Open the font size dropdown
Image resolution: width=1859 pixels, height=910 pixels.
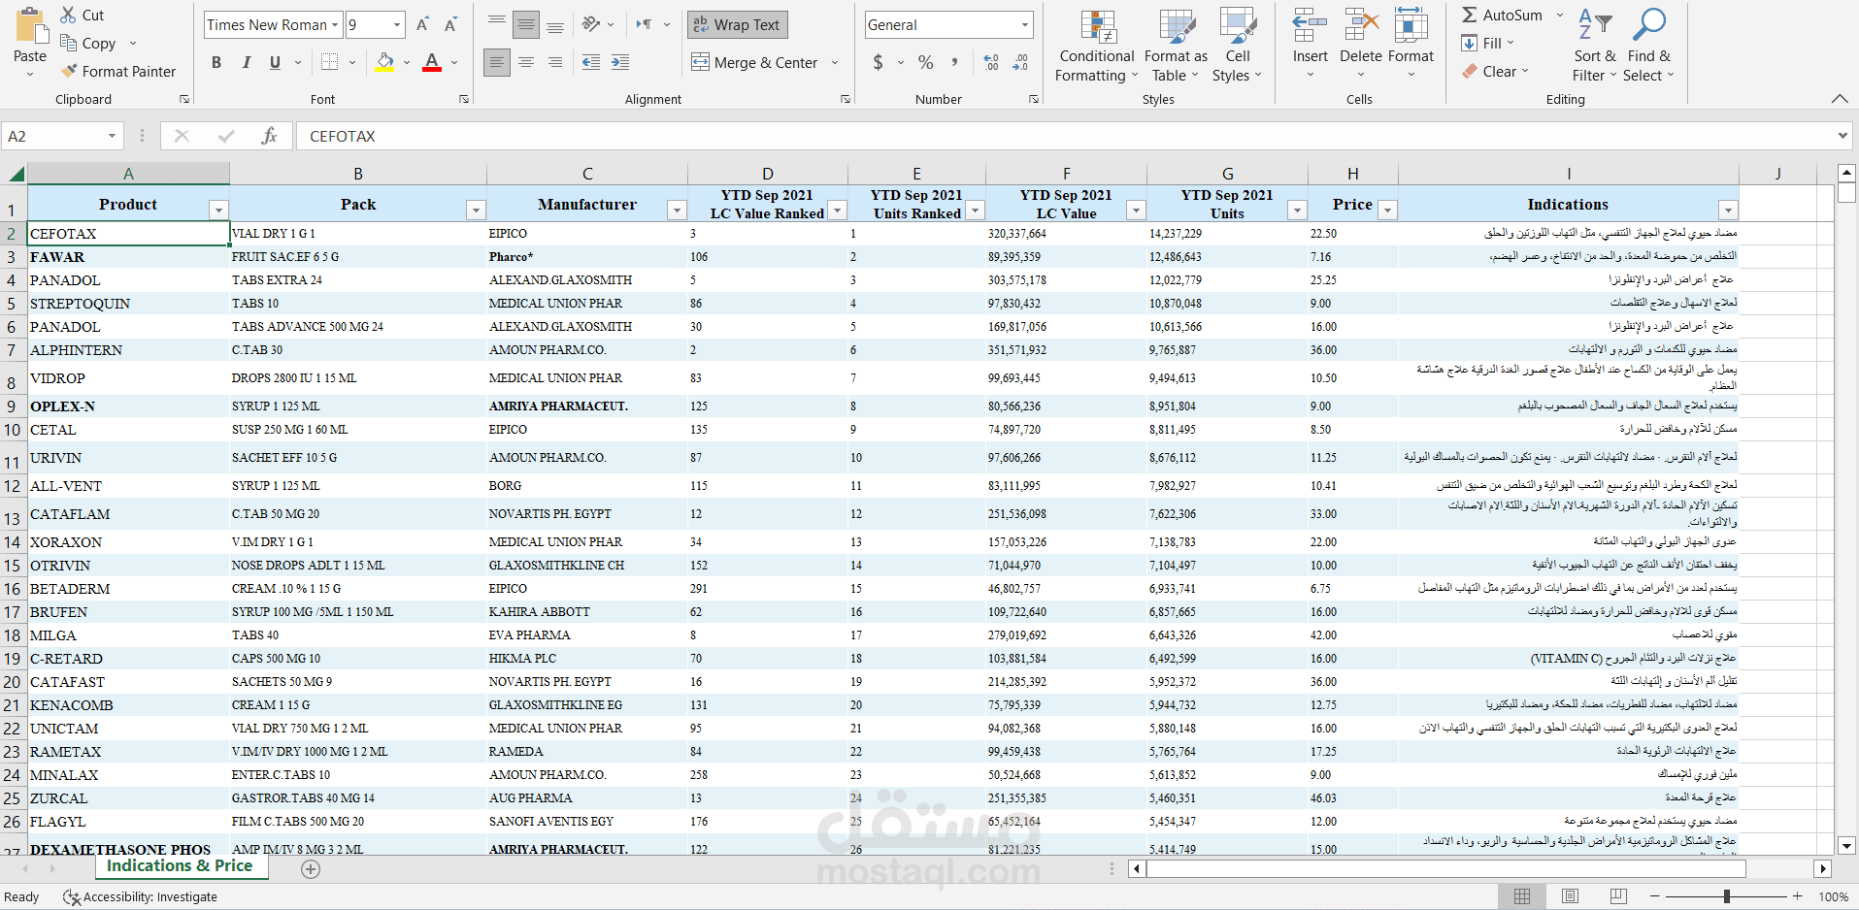[397, 25]
